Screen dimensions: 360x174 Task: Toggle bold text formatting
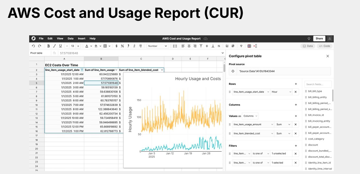pyautogui.click(x=48, y=46)
